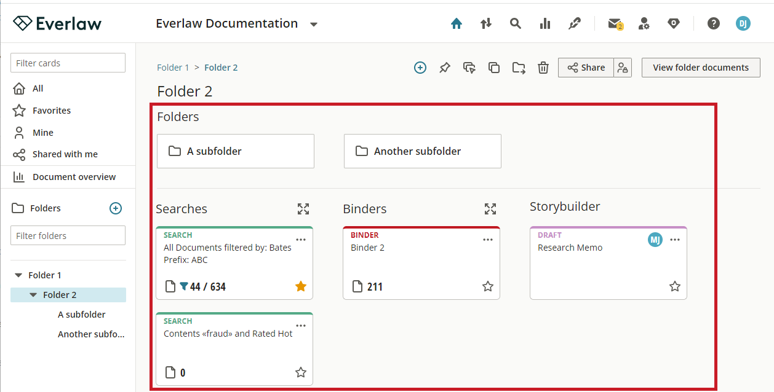
Task: Collapse the Folder 2 tree node
Action: click(33, 295)
